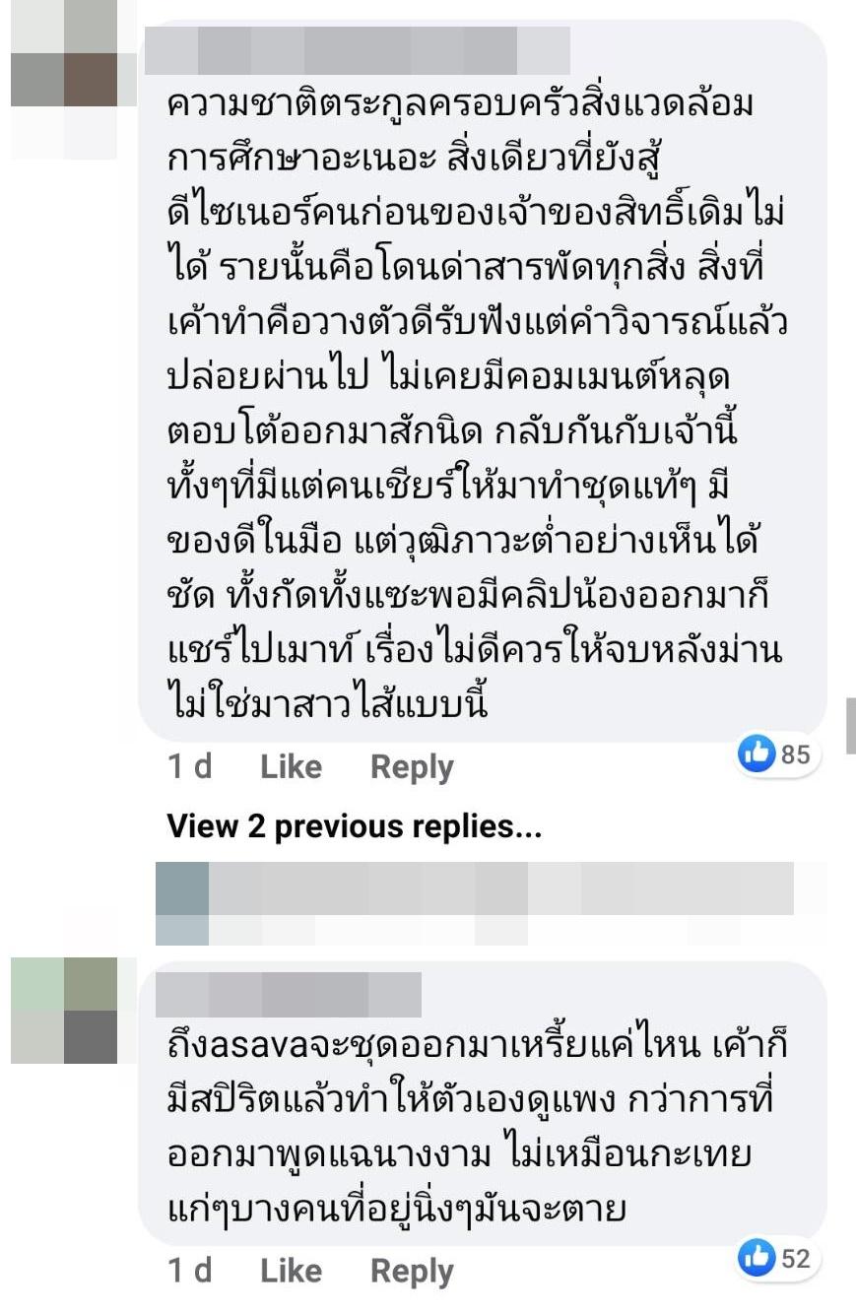The height and width of the screenshot is (1313, 856).
Task: View the 52 reactions count
Action: (x=795, y=1258)
